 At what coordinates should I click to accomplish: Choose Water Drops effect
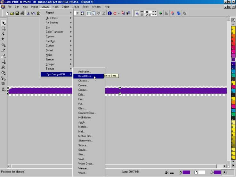point(88,164)
